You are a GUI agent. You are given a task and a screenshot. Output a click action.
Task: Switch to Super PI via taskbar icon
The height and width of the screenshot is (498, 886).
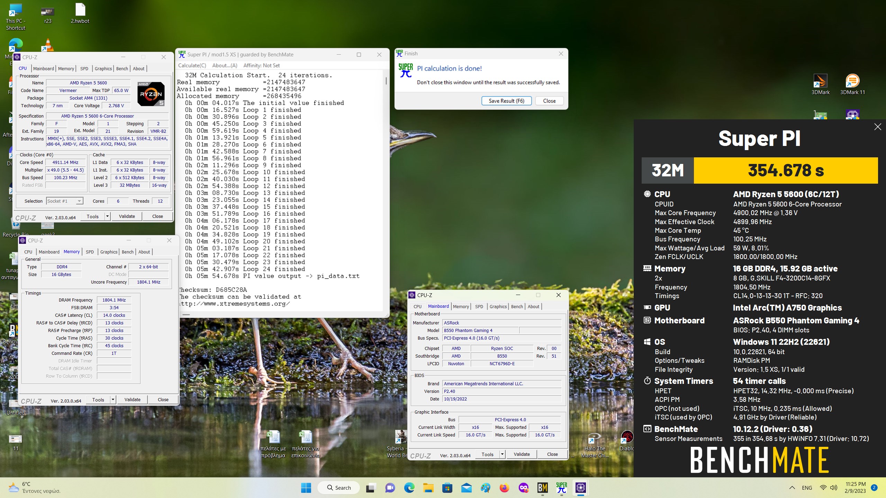pos(561,488)
